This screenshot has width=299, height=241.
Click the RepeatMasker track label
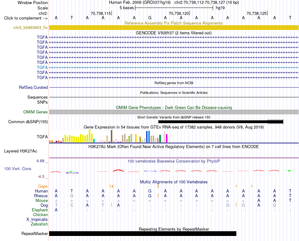[35, 233]
